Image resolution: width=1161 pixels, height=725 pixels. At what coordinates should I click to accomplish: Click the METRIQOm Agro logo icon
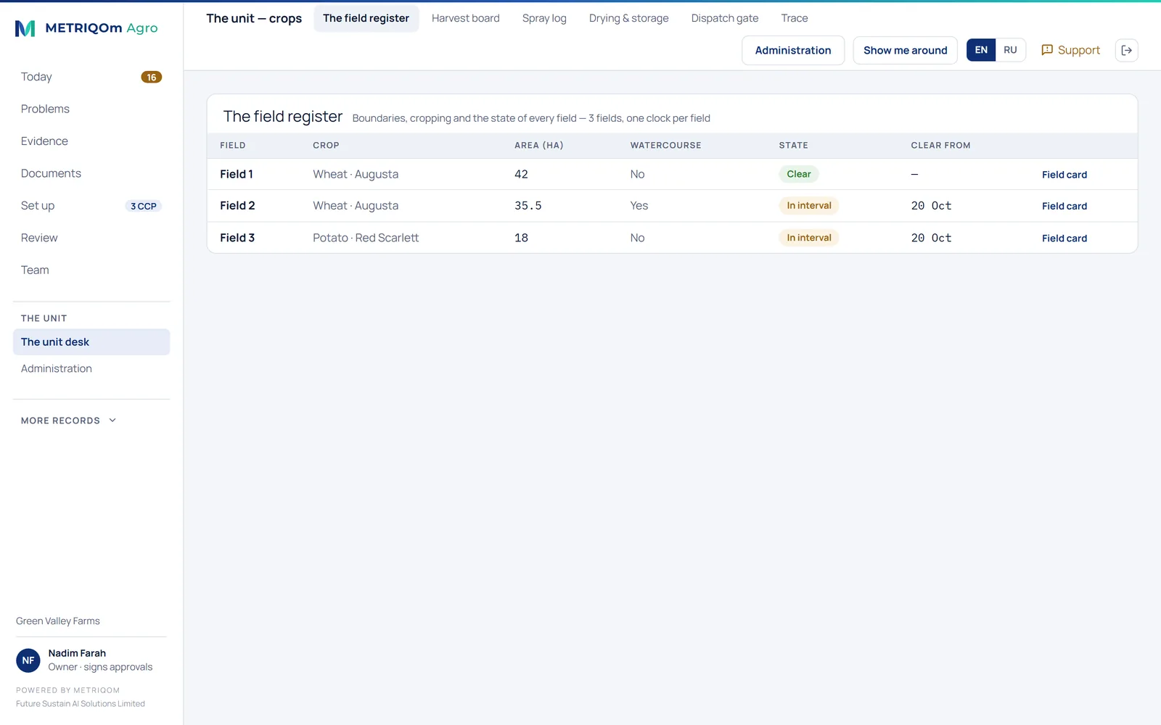tap(25, 28)
